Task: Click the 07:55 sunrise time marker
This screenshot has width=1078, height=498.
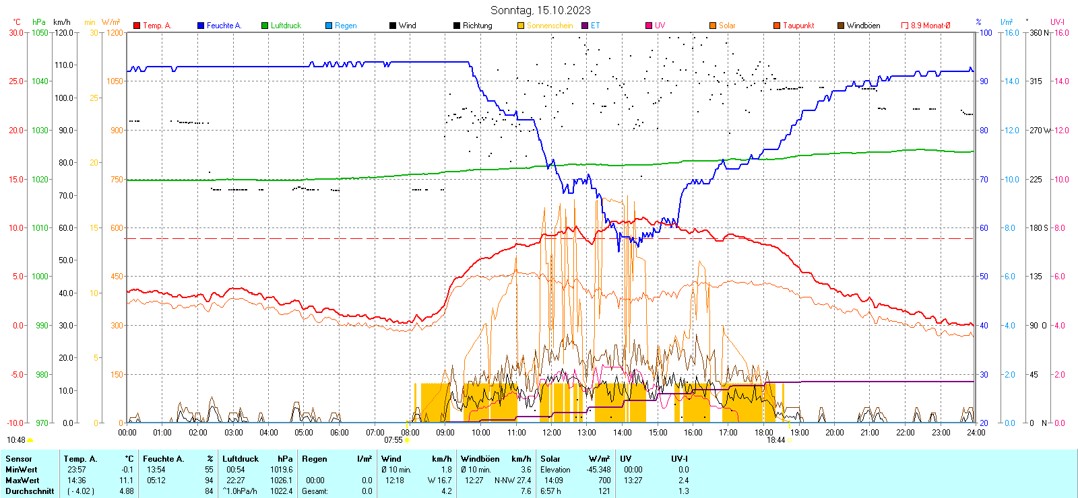Action: tap(393, 440)
